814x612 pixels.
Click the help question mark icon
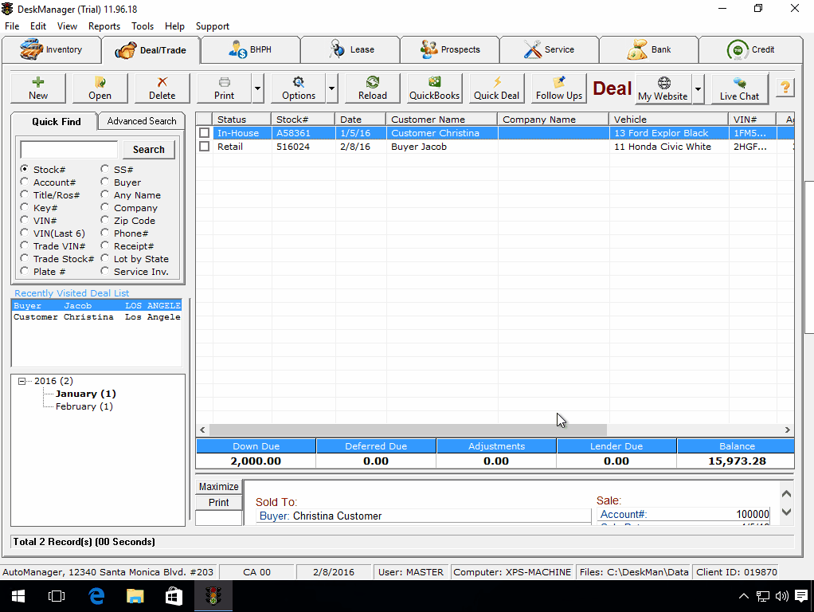pyautogui.click(x=785, y=88)
